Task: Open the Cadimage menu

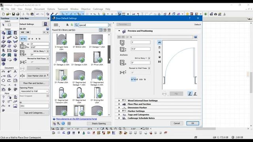Action: tap(98, 9)
